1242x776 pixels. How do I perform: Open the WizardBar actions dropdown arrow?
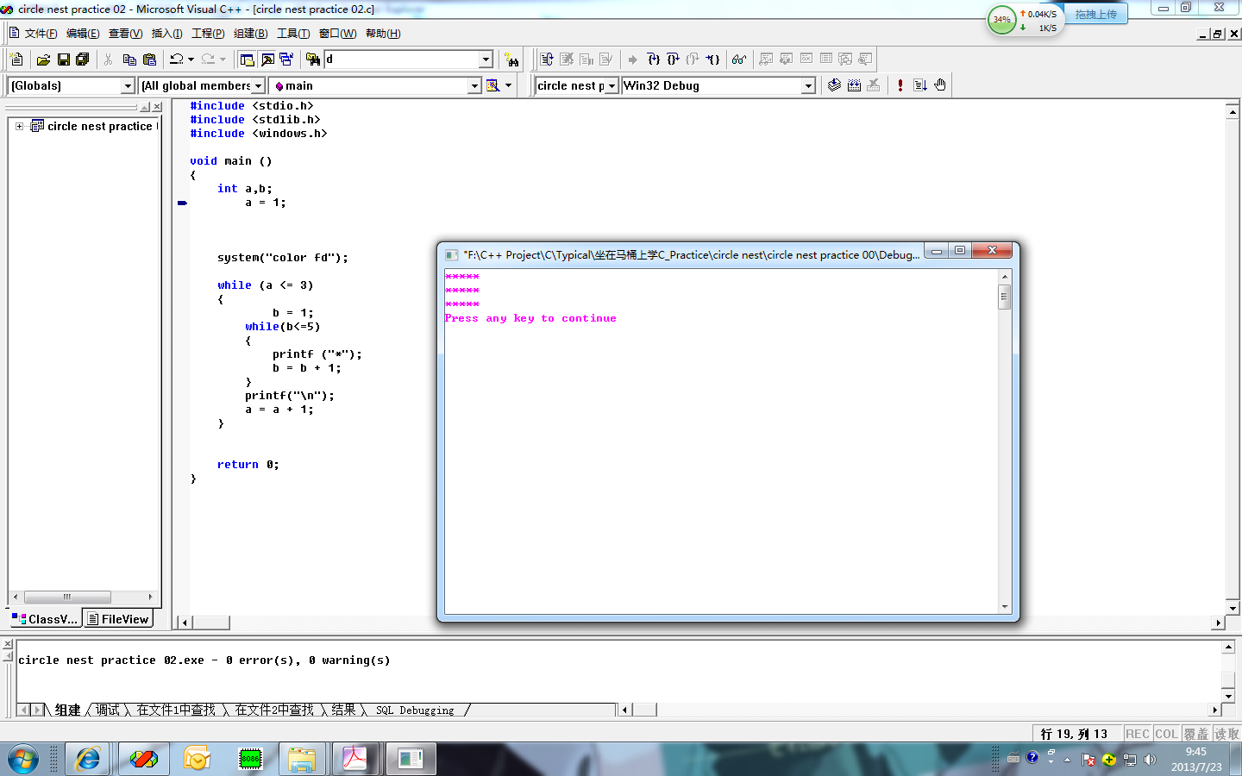pyautogui.click(x=509, y=85)
